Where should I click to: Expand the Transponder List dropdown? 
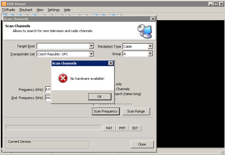(x=91, y=54)
